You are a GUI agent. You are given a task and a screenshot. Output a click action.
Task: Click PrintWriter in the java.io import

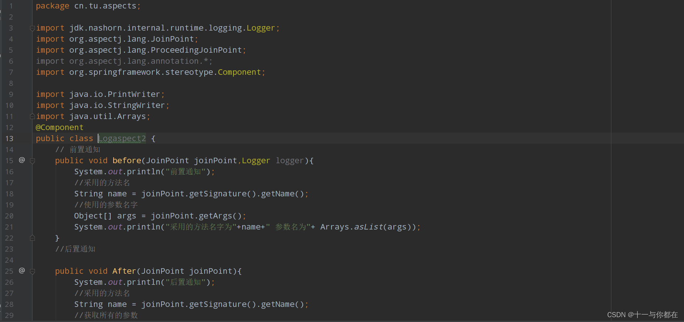coord(134,94)
